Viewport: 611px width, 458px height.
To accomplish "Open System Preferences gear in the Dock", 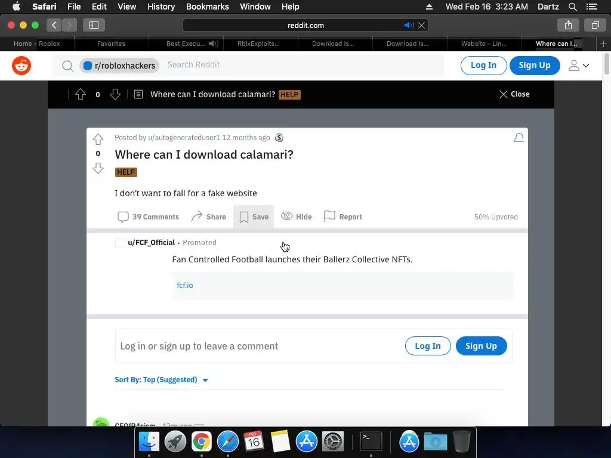I will coord(332,442).
